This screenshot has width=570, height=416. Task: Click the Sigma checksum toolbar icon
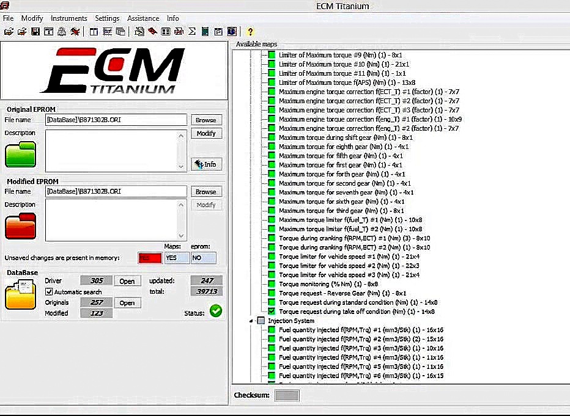[192, 32]
